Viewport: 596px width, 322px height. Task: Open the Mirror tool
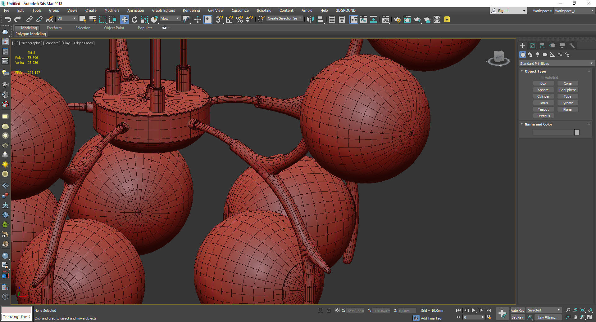pyautogui.click(x=310, y=20)
